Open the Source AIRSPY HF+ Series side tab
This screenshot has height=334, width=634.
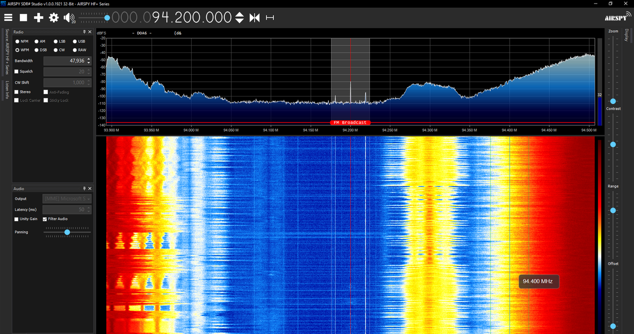tap(7, 52)
